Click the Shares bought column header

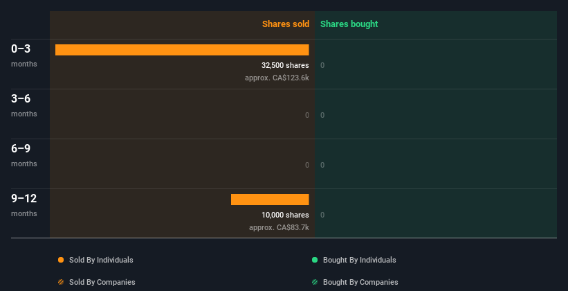pyautogui.click(x=349, y=24)
